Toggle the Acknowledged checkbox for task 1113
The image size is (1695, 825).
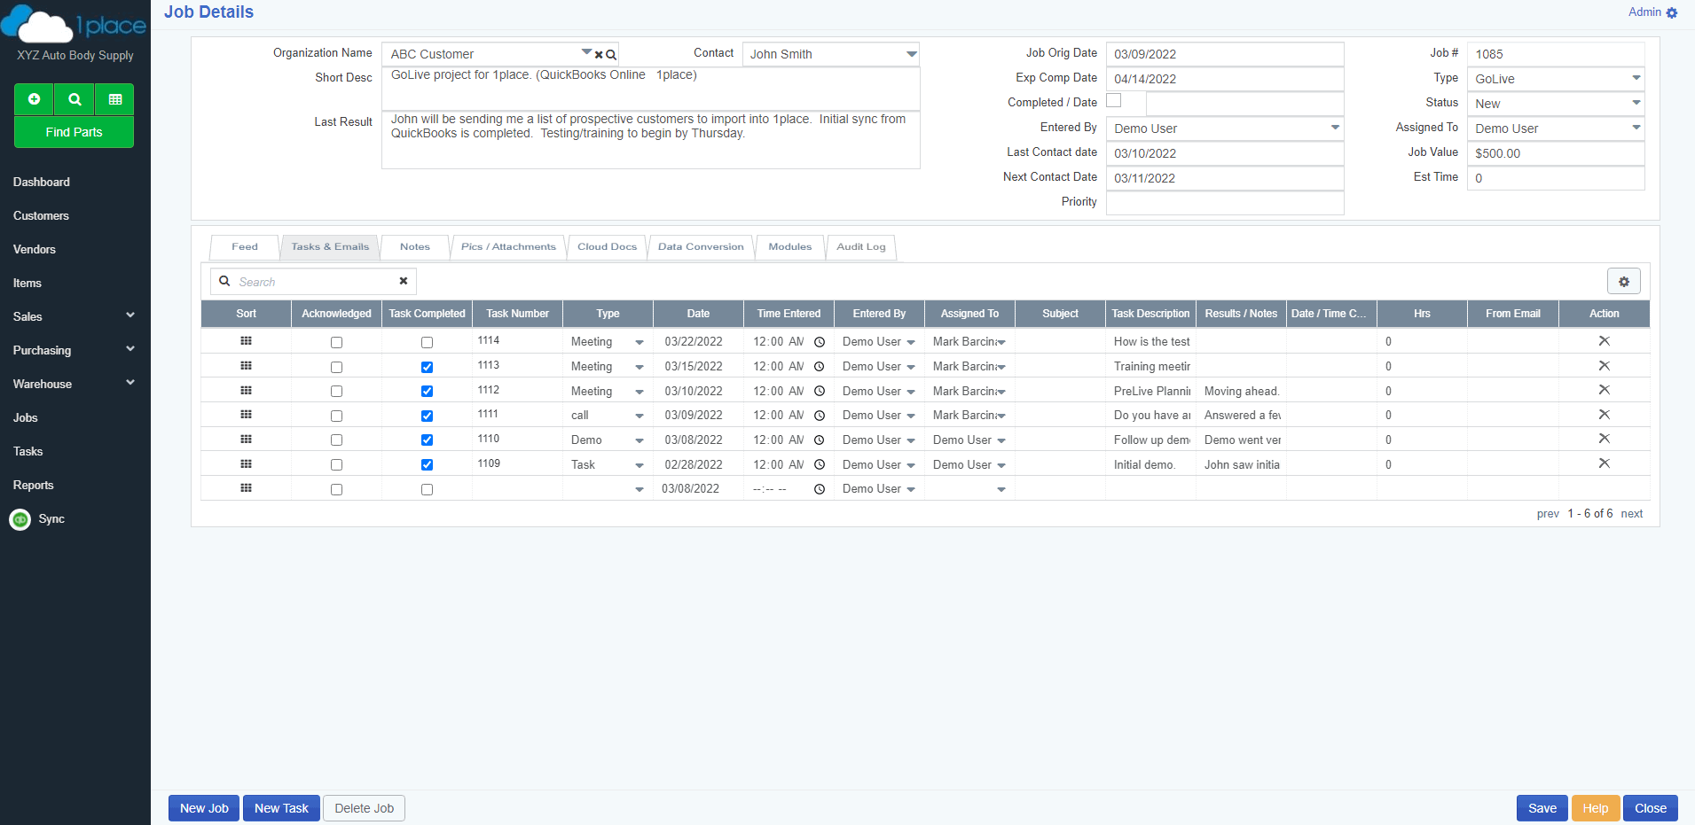click(336, 367)
